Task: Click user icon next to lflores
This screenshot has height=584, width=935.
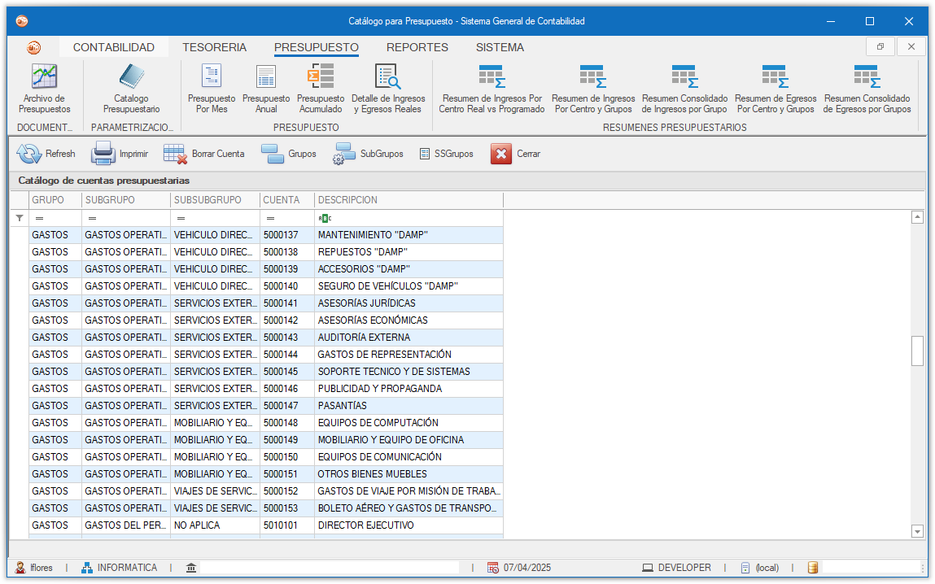Action: pos(20,567)
